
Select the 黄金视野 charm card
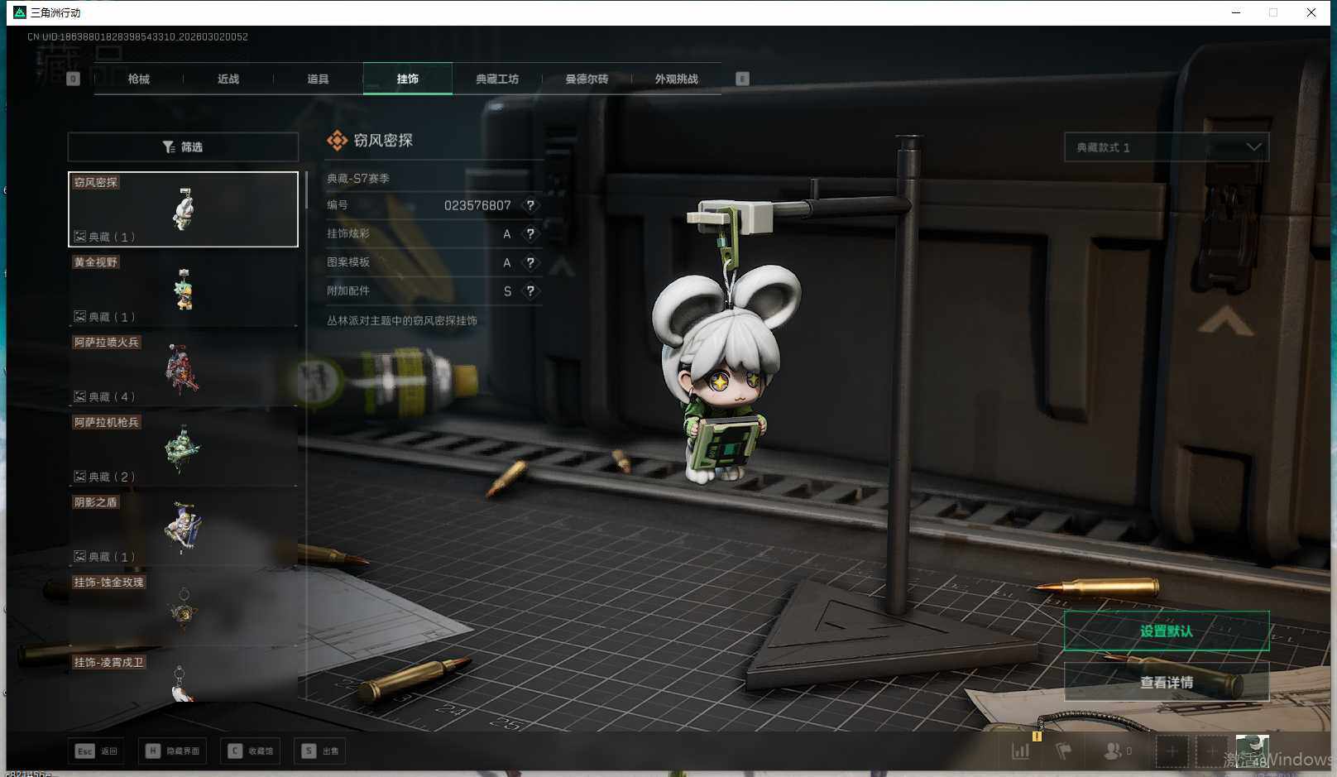[183, 289]
